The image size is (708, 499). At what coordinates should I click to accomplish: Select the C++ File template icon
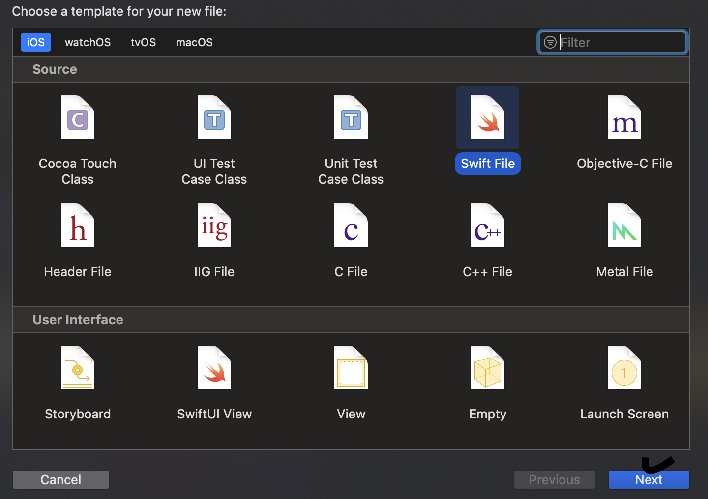(488, 225)
